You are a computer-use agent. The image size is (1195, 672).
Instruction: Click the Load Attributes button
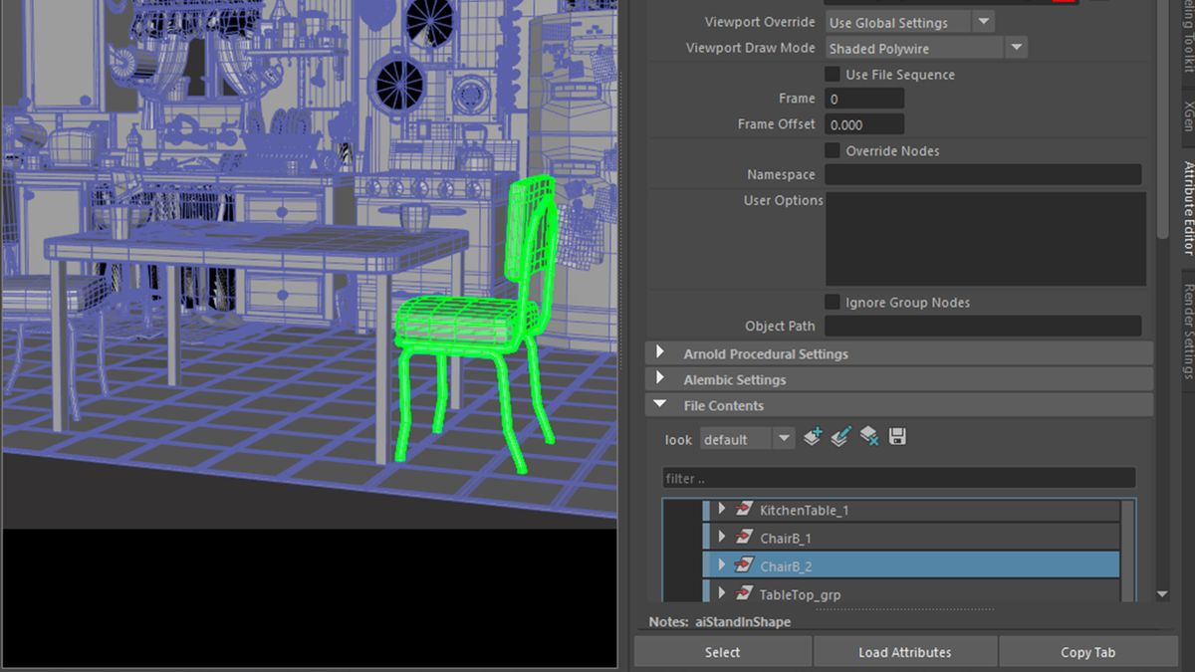point(904,652)
